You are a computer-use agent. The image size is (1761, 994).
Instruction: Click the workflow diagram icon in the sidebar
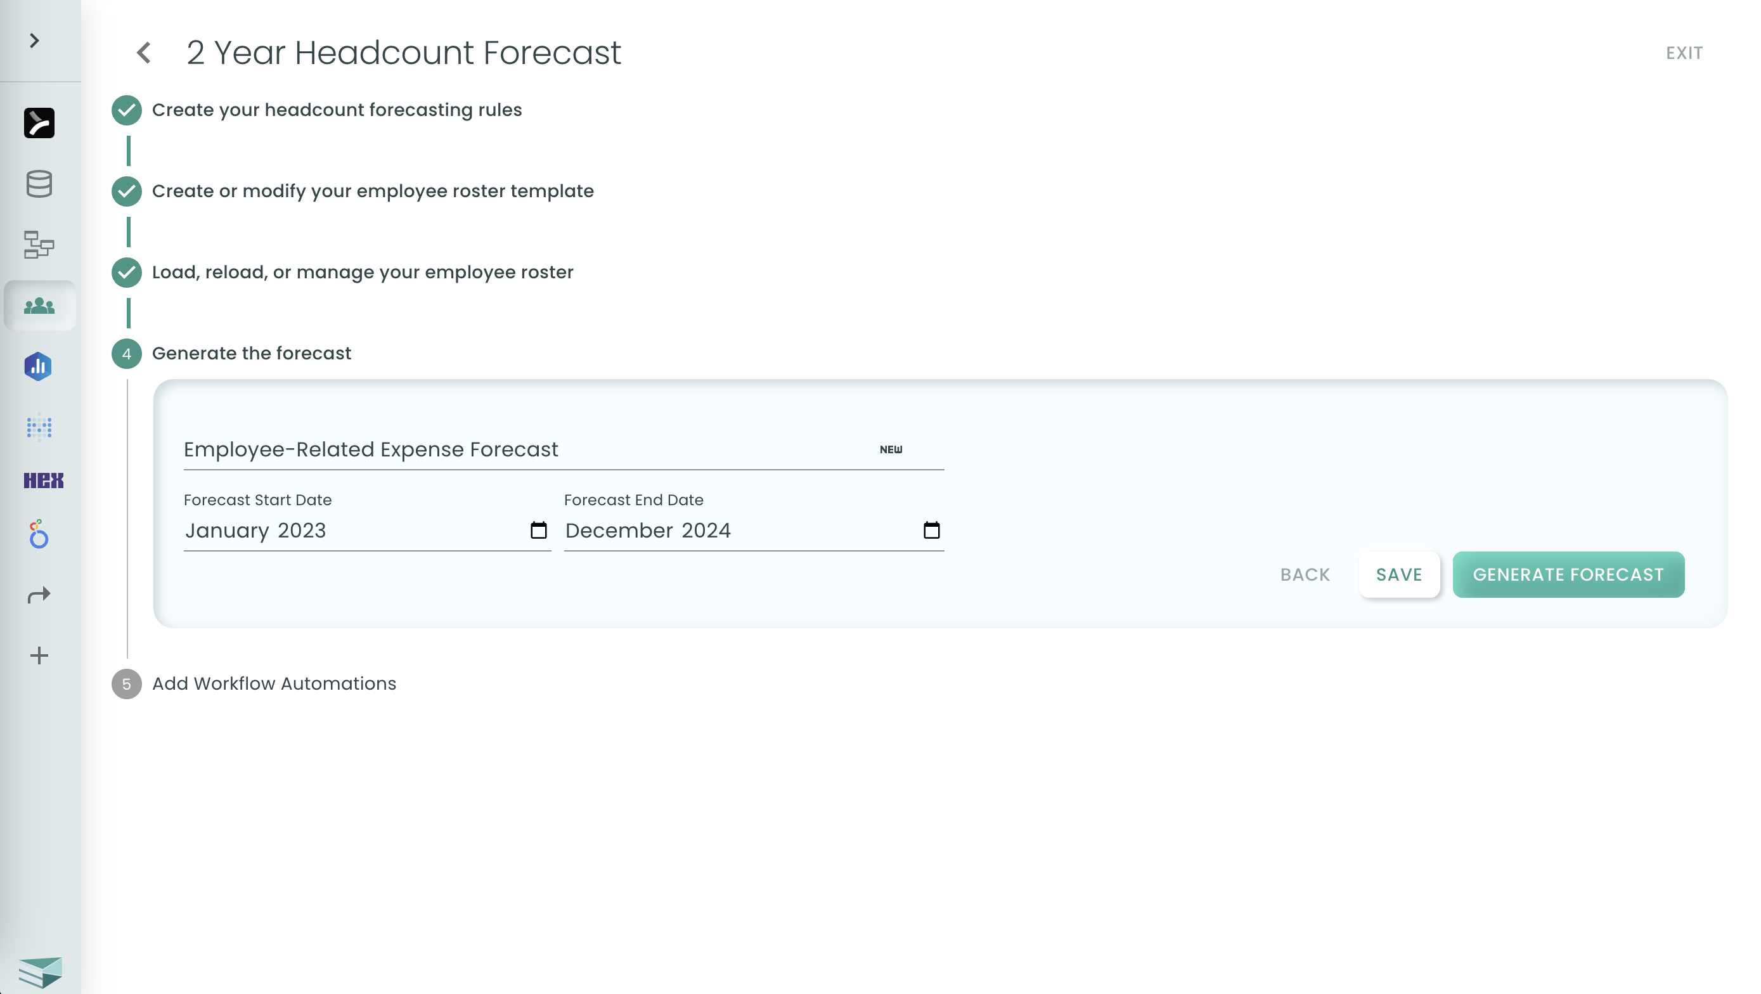coord(38,245)
